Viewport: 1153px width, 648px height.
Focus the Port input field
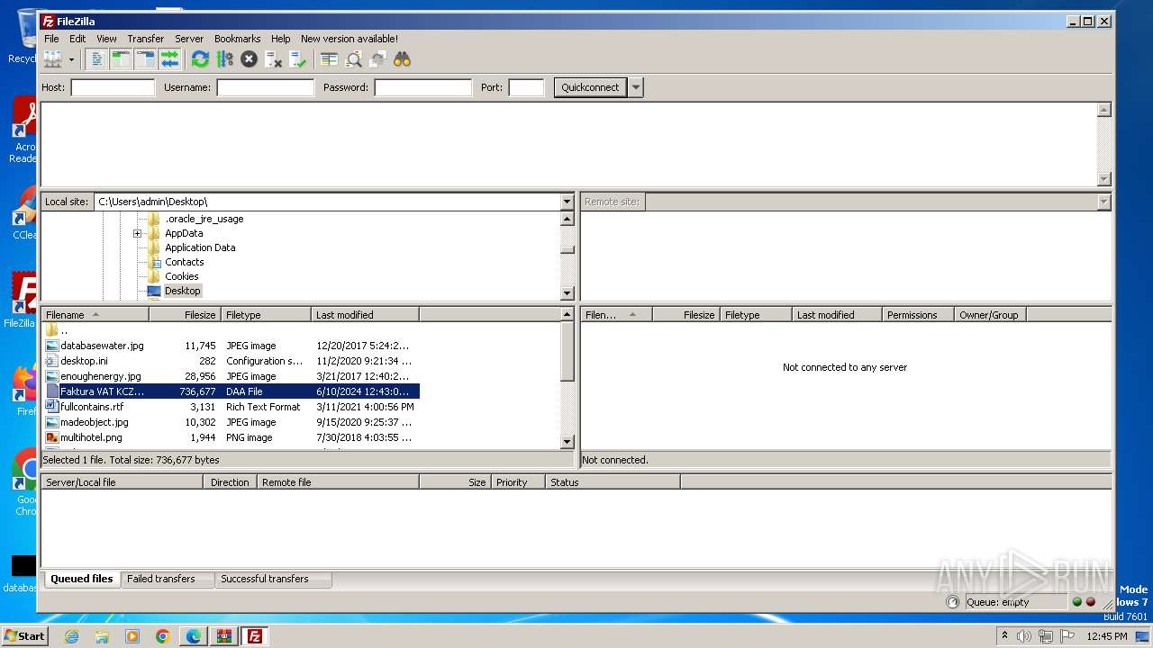coord(526,87)
